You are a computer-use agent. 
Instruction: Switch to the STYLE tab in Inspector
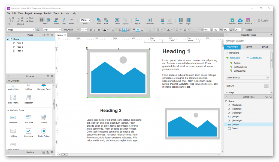point(265,47)
